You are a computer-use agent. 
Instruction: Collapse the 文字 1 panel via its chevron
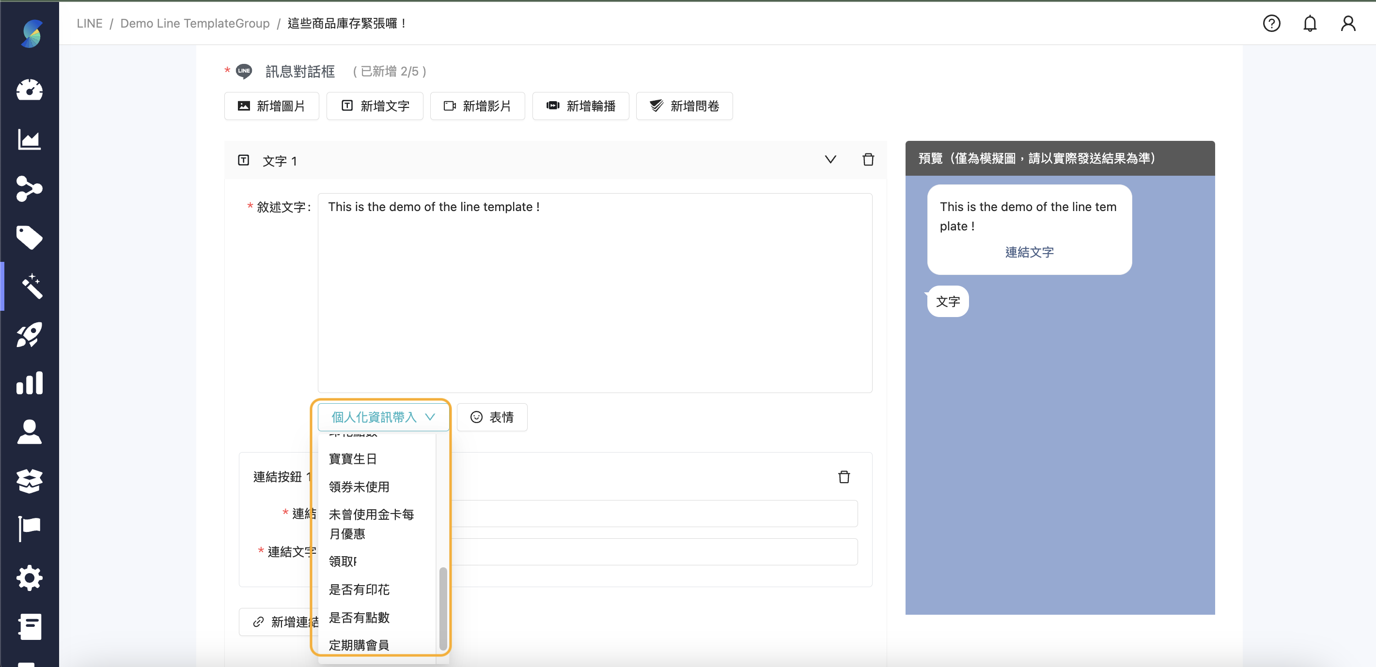tap(830, 159)
